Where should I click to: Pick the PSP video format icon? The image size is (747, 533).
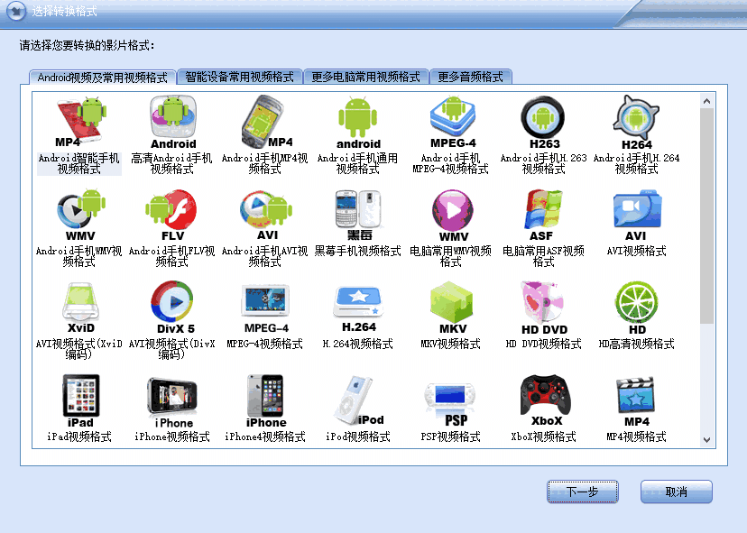click(x=452, y=399)
